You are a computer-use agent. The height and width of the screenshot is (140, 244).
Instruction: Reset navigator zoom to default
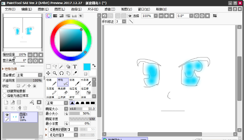coord(41,55)
